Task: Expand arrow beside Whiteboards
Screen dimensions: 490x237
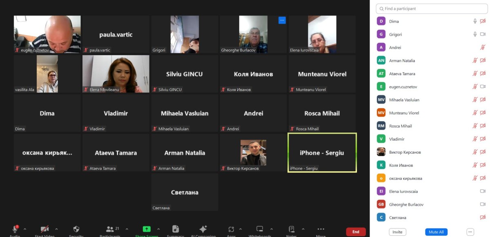Action: (272, 229)
